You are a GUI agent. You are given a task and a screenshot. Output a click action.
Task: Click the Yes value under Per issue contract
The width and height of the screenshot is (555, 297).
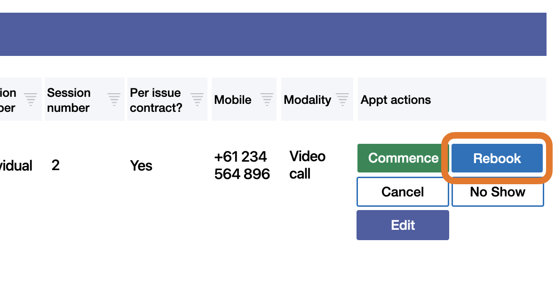tap(141, 166)
